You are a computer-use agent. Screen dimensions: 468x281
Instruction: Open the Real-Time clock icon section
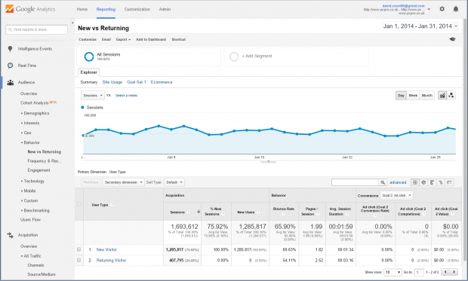point(10,66)
